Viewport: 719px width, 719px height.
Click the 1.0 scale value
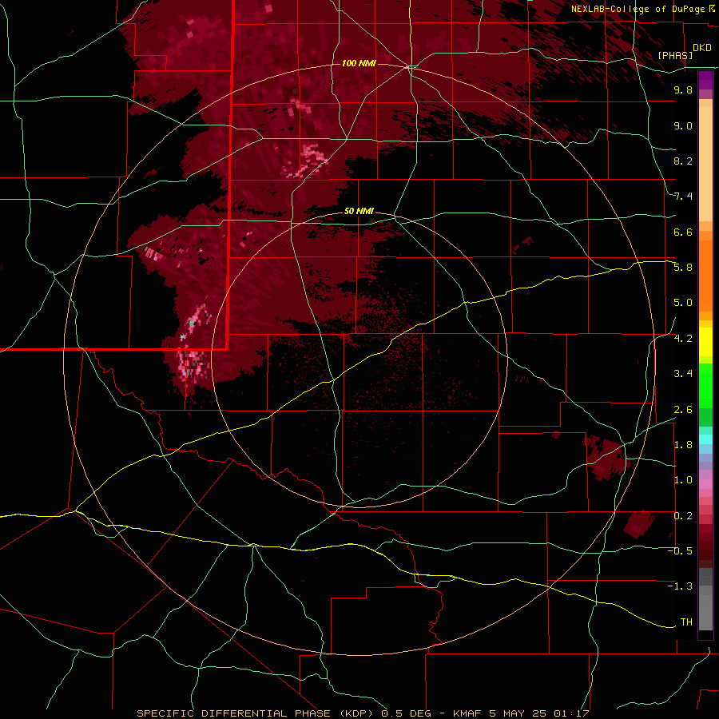pos(683,481)
